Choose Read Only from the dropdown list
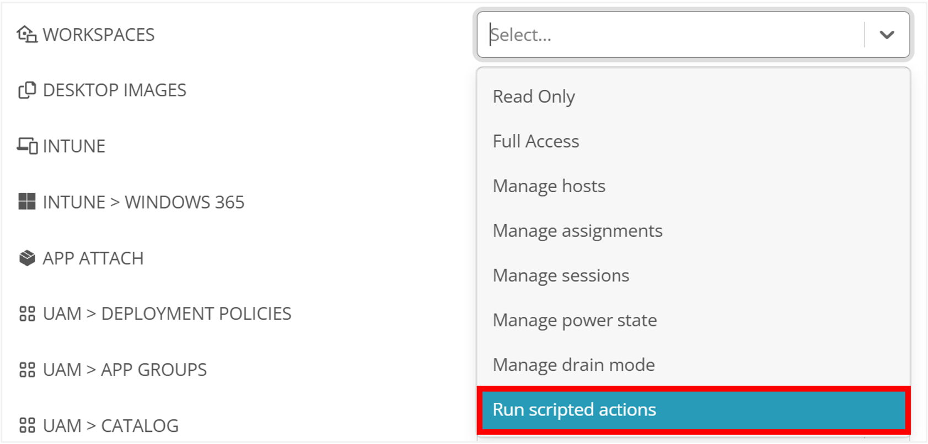The height and width of the screenshot is (444, 928). [x=533, y=96]
